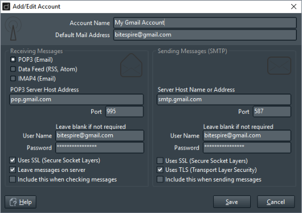
Task: Click the open envelope icon in Receiving Messages
Action: click(x=131, y=65)
